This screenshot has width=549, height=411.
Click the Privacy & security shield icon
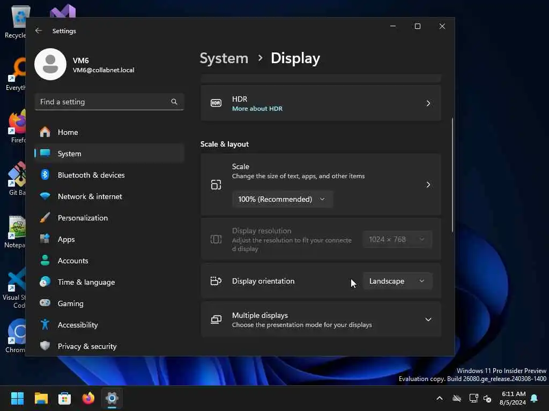coord(45,346)
